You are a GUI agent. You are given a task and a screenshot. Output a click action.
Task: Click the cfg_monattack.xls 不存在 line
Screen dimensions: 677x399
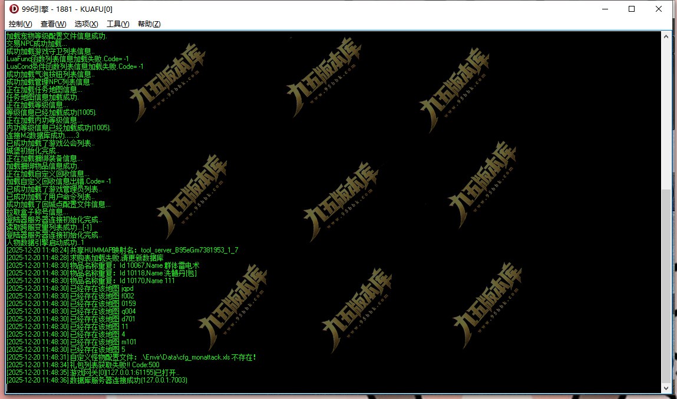pyautogui.click(x=131, y=358)
